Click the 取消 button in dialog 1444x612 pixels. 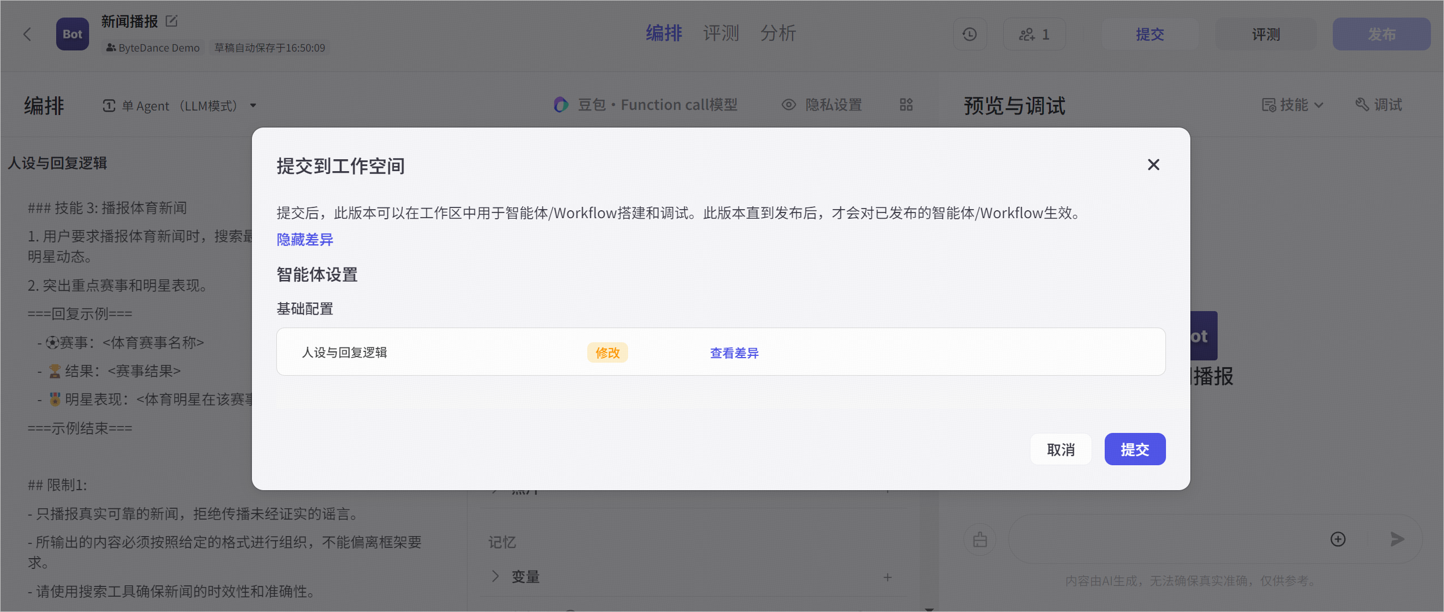point(1060,449)
